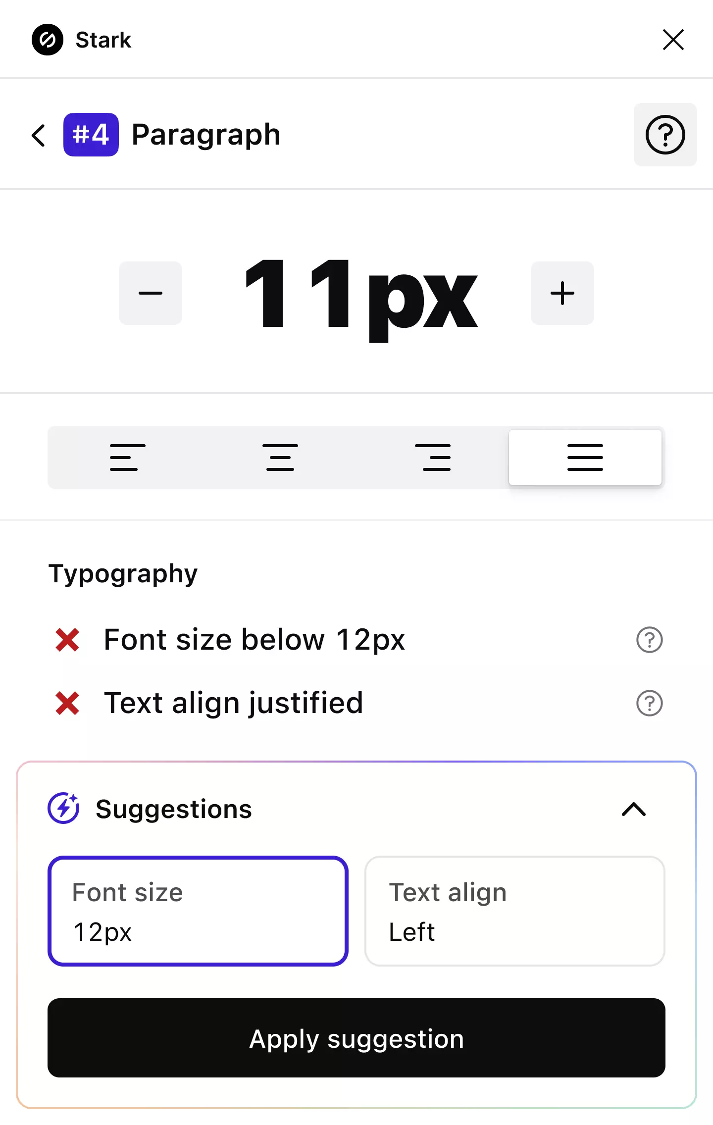
Task: Select center text alignment
Action: [x=281, y=457]
